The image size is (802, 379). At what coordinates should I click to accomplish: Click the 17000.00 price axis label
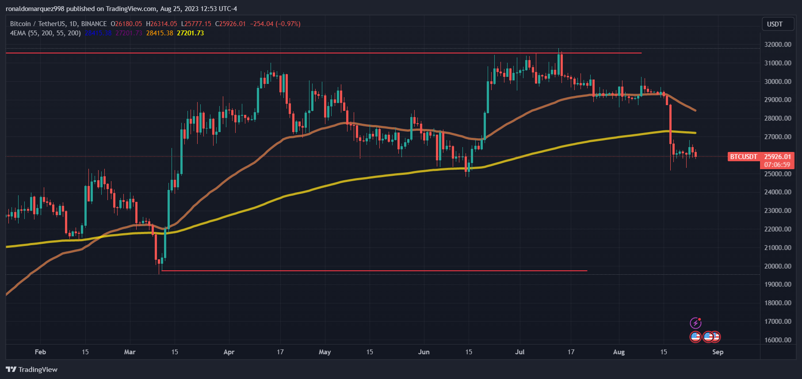pos(778,322)
